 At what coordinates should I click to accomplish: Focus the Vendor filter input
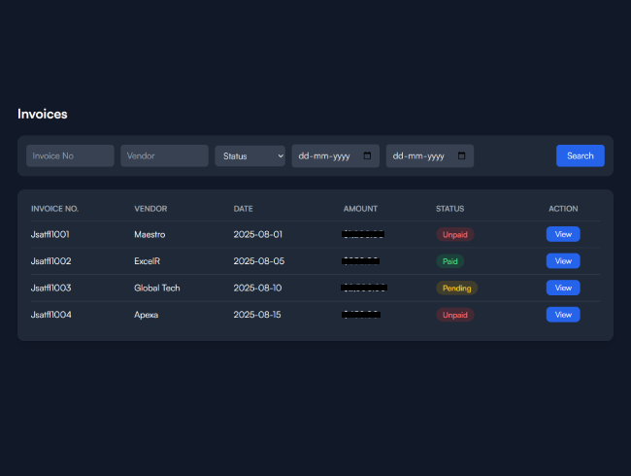pyautogui.click(x=164, y=155)
